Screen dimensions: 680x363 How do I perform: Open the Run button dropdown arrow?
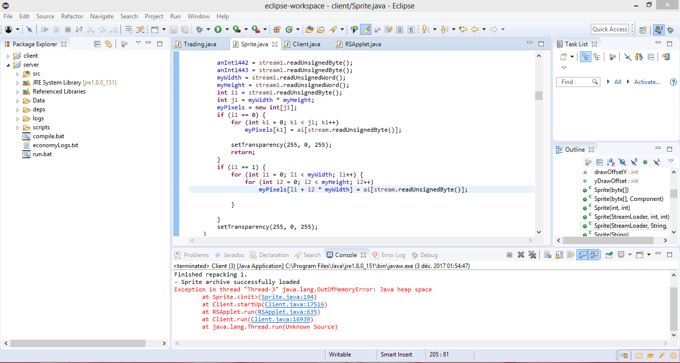pos(227,30)
